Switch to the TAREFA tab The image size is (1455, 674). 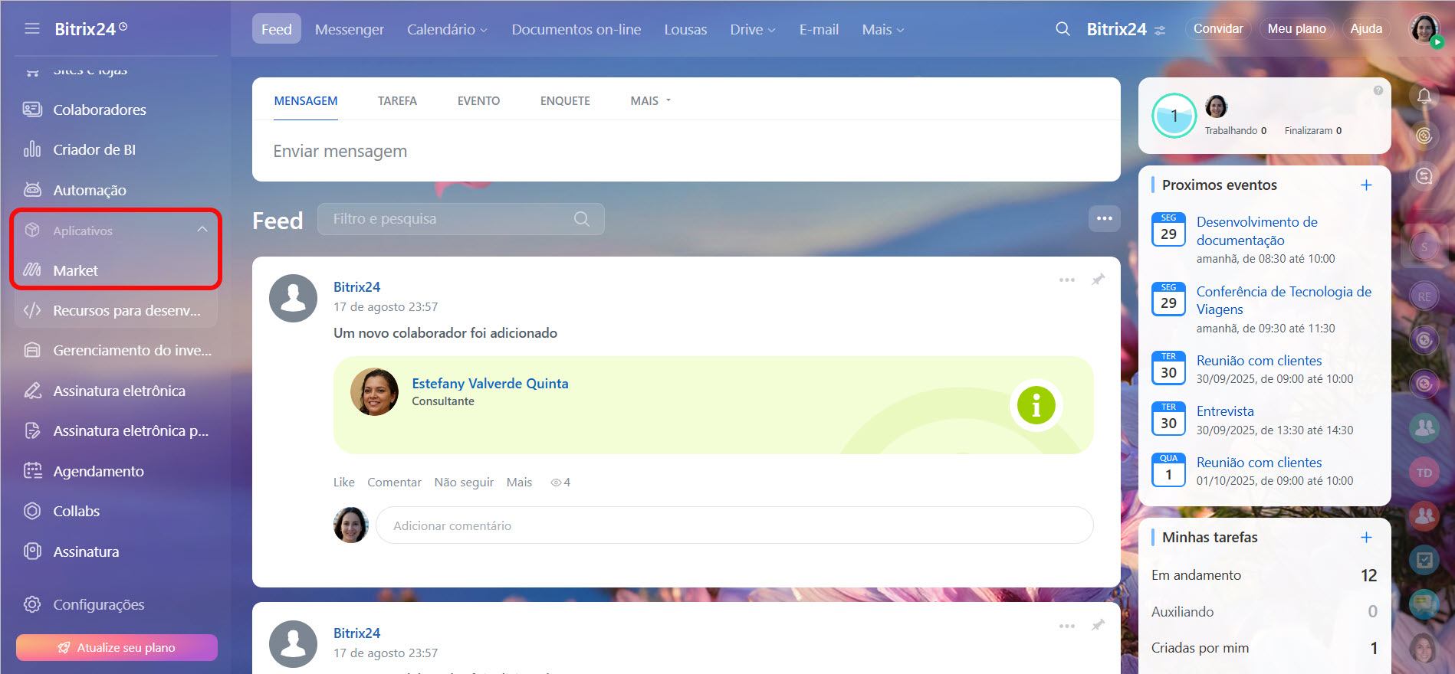click(397, 101)
